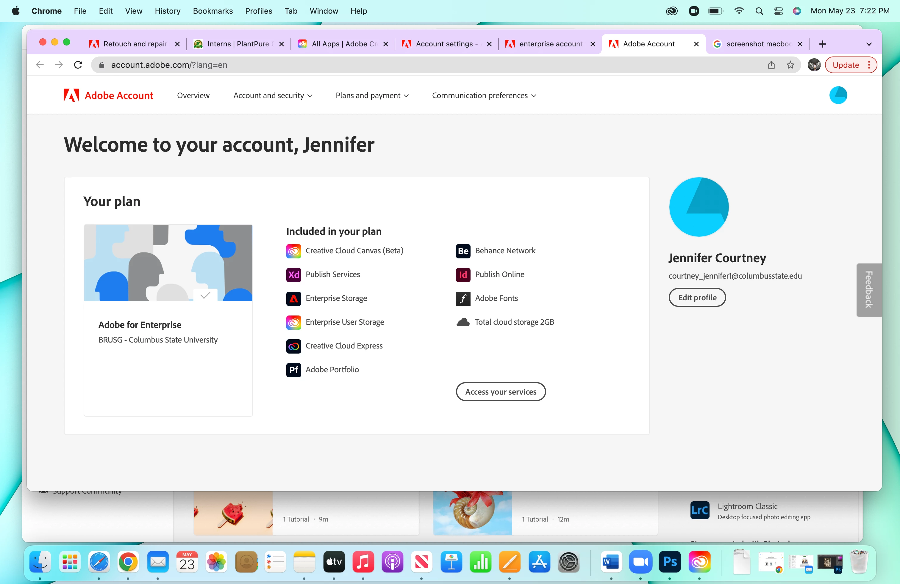Expand the Plans and payment menu
The image size is (900, 584).
[x=372, y=95]
